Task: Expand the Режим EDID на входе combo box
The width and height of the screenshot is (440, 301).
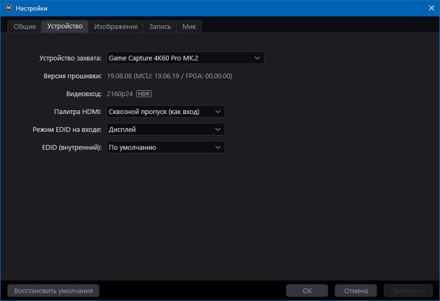Action: [166, 130]
